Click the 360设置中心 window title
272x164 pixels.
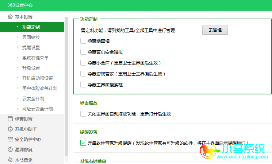(20, 5)
